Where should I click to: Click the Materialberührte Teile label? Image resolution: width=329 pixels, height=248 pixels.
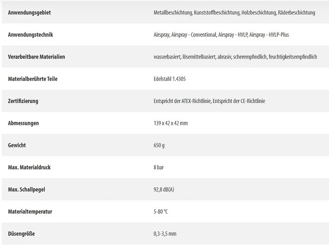[32, 79]
